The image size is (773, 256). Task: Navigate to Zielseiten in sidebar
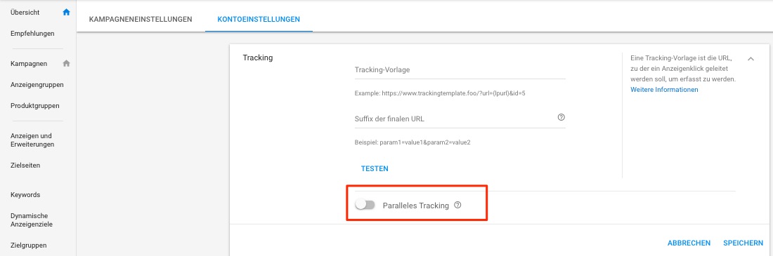[x=25, y=166]
